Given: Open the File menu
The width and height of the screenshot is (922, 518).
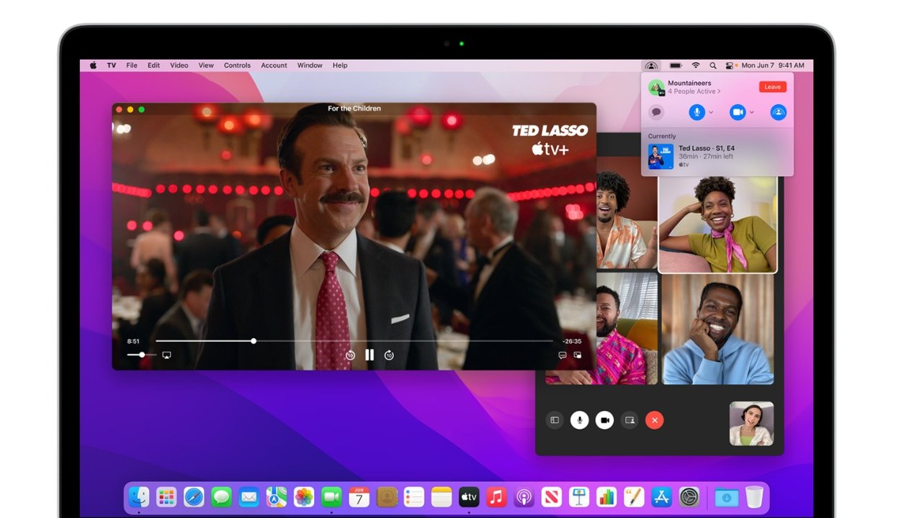Looking at the screenshot, I should coord(132,65).
